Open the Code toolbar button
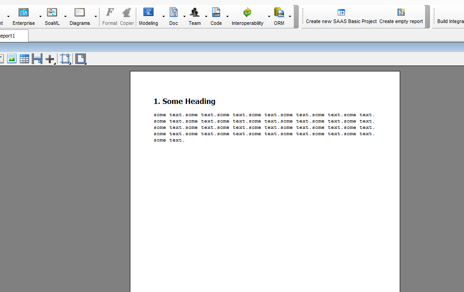 click(216, 17)
